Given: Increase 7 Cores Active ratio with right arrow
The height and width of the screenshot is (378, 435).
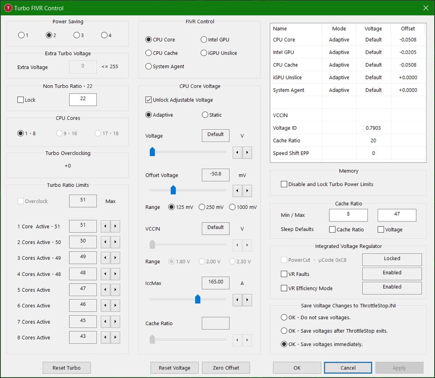Looking at the screenshot, I should click(115, 322).
